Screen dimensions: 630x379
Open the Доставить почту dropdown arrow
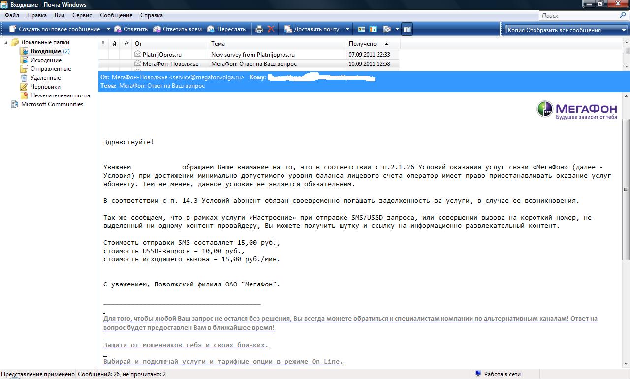pyautogui.click(x=347, y=29)
